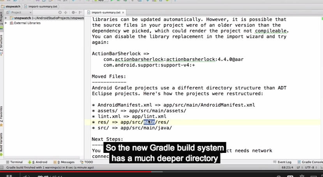
Task: Click import-summary.txt breadcrumb in navigation bar
Action: tap(41, 6)
